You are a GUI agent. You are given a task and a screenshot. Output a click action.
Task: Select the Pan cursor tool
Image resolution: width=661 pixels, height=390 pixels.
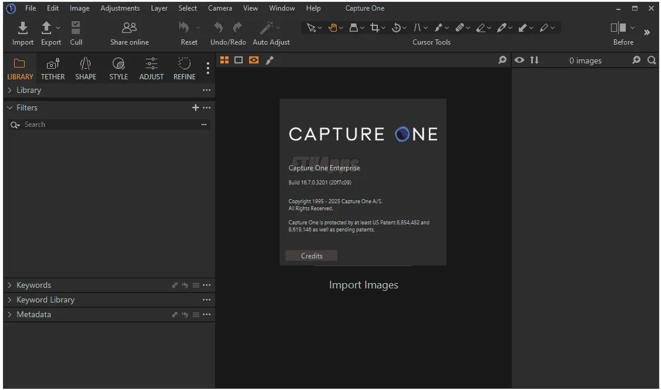pyautogui.click(x=333, y=27)
